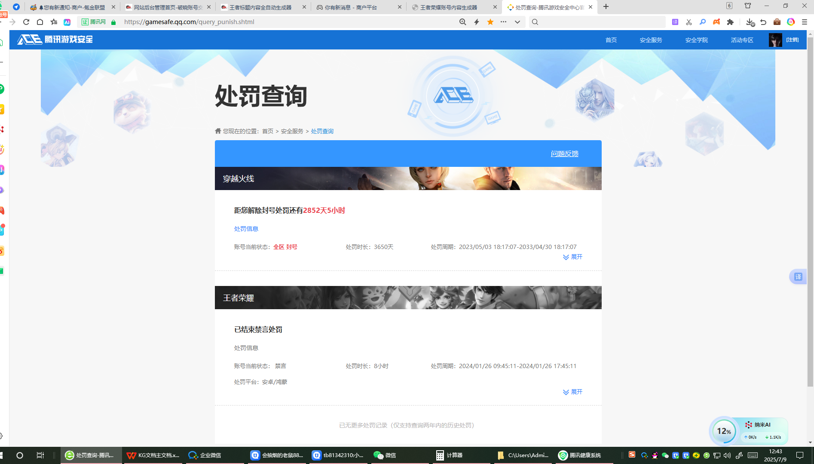Open the brown briefcase wallet icon
This screenshot has height=464, width=814.
777,22
